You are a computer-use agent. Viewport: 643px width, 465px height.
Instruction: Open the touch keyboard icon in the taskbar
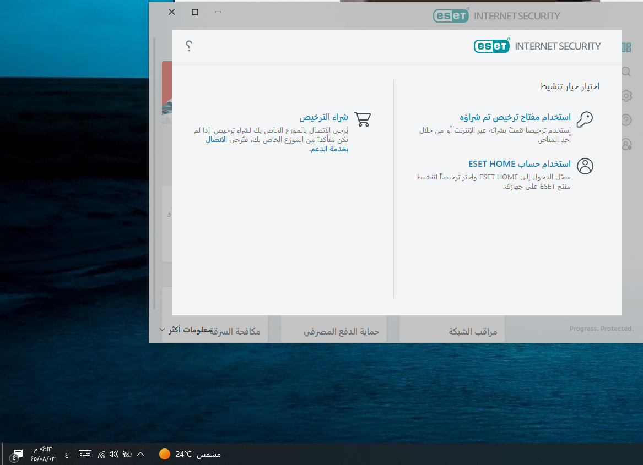point(85,454)
